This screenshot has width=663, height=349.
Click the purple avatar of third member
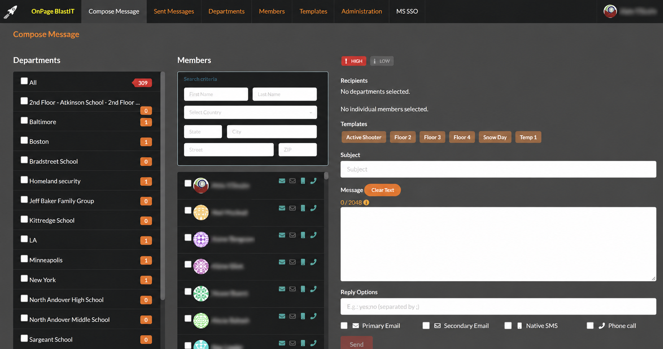tap(201, 239)
